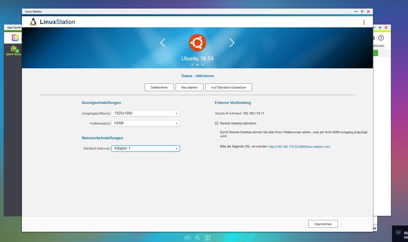Viewport: 408px width, 242px height.
Task: Click the Übernehmen apply button
Action: point(323,224)
